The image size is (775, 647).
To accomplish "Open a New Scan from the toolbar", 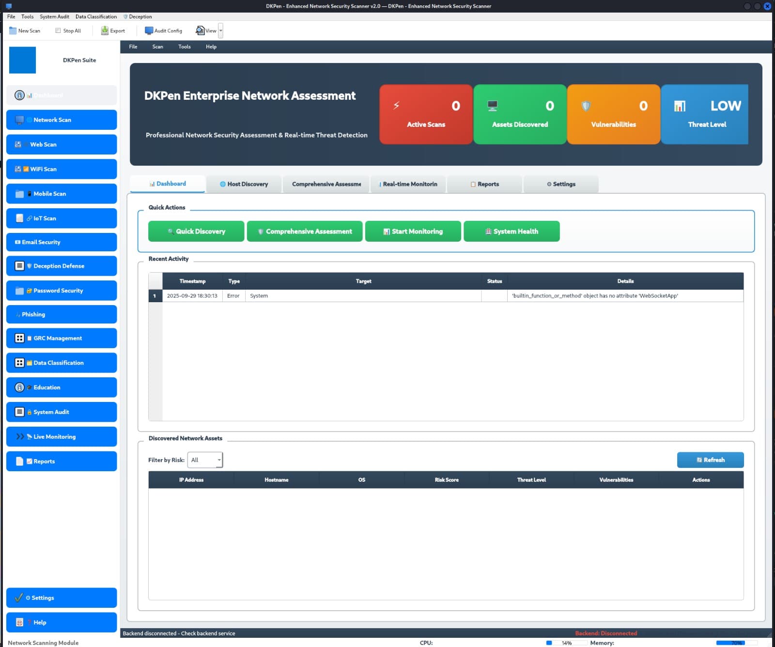I will point(24,30).
